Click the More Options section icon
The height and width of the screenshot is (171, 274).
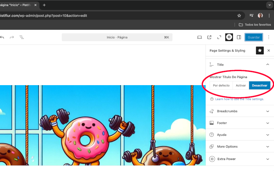[x=211, y=147]
